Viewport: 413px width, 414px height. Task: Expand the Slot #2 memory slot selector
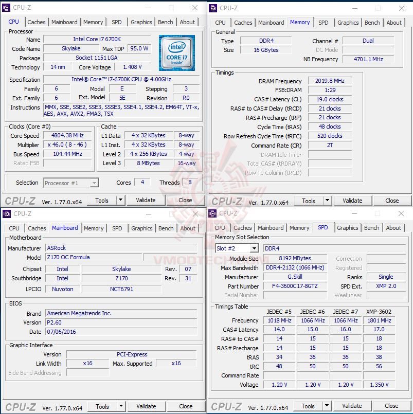click(x=254, y=248)
